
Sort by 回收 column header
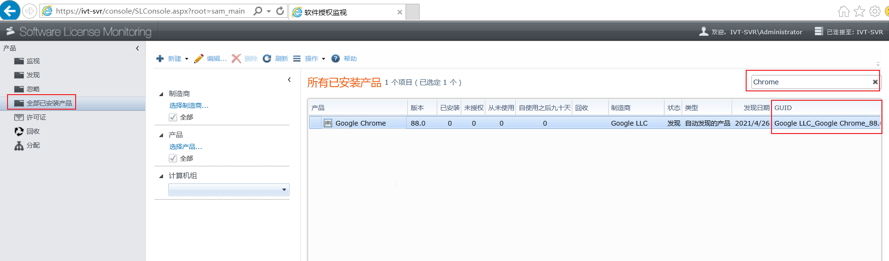click(x=590, y=108)
